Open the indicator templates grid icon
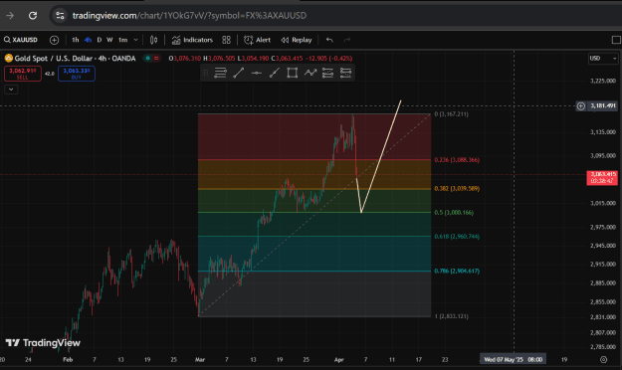This screenshot has height=370, width=622. (227, 40)
